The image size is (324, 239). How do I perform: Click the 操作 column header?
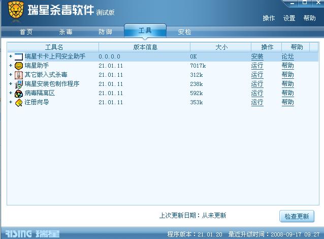pos(266,47)
